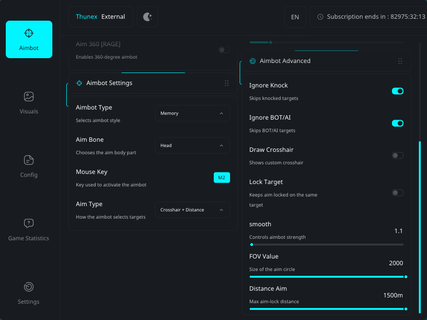Open the Config page icon
This screenshot has width=427, height=320.
(29, 160)
